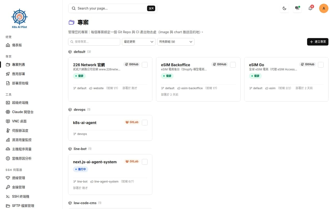Click the GitHub badge on eSIM Backoffice
The image size is (334, 209).
[x=219, y=64]
